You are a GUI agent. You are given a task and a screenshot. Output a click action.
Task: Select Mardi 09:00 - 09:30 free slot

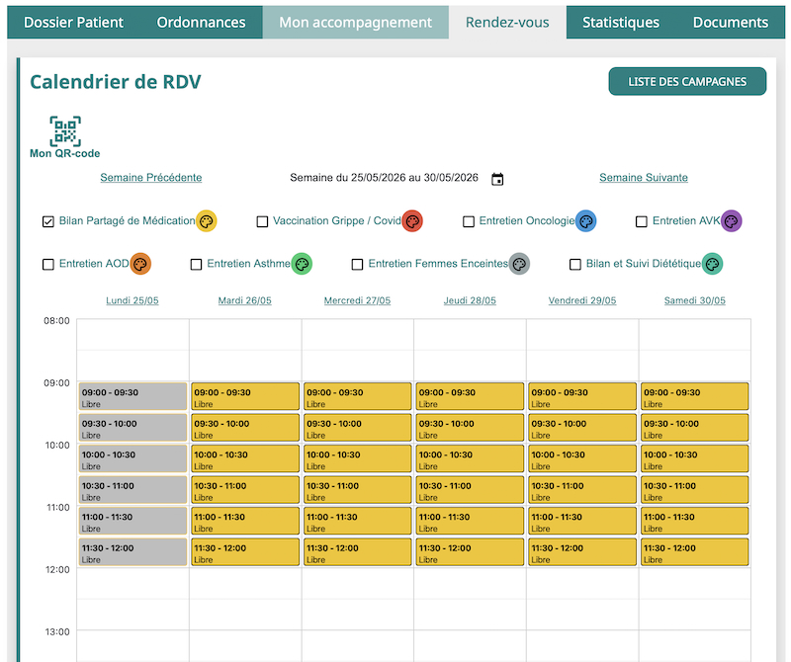(245, 397)
